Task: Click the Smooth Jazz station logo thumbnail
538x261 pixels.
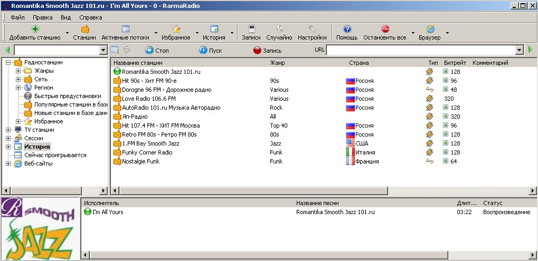Action: tap(40, 229)
